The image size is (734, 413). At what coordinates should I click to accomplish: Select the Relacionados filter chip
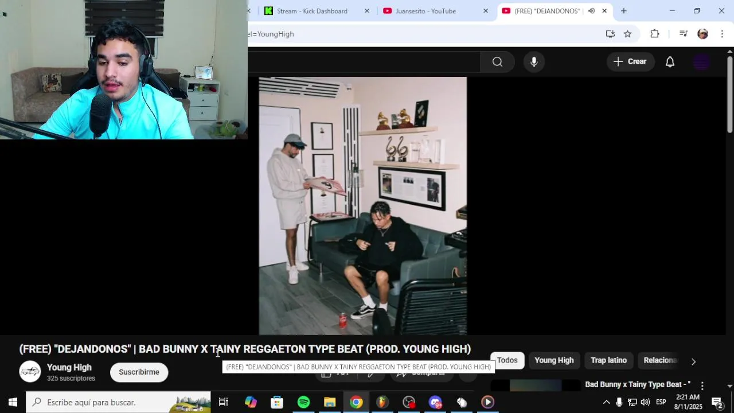661,360
